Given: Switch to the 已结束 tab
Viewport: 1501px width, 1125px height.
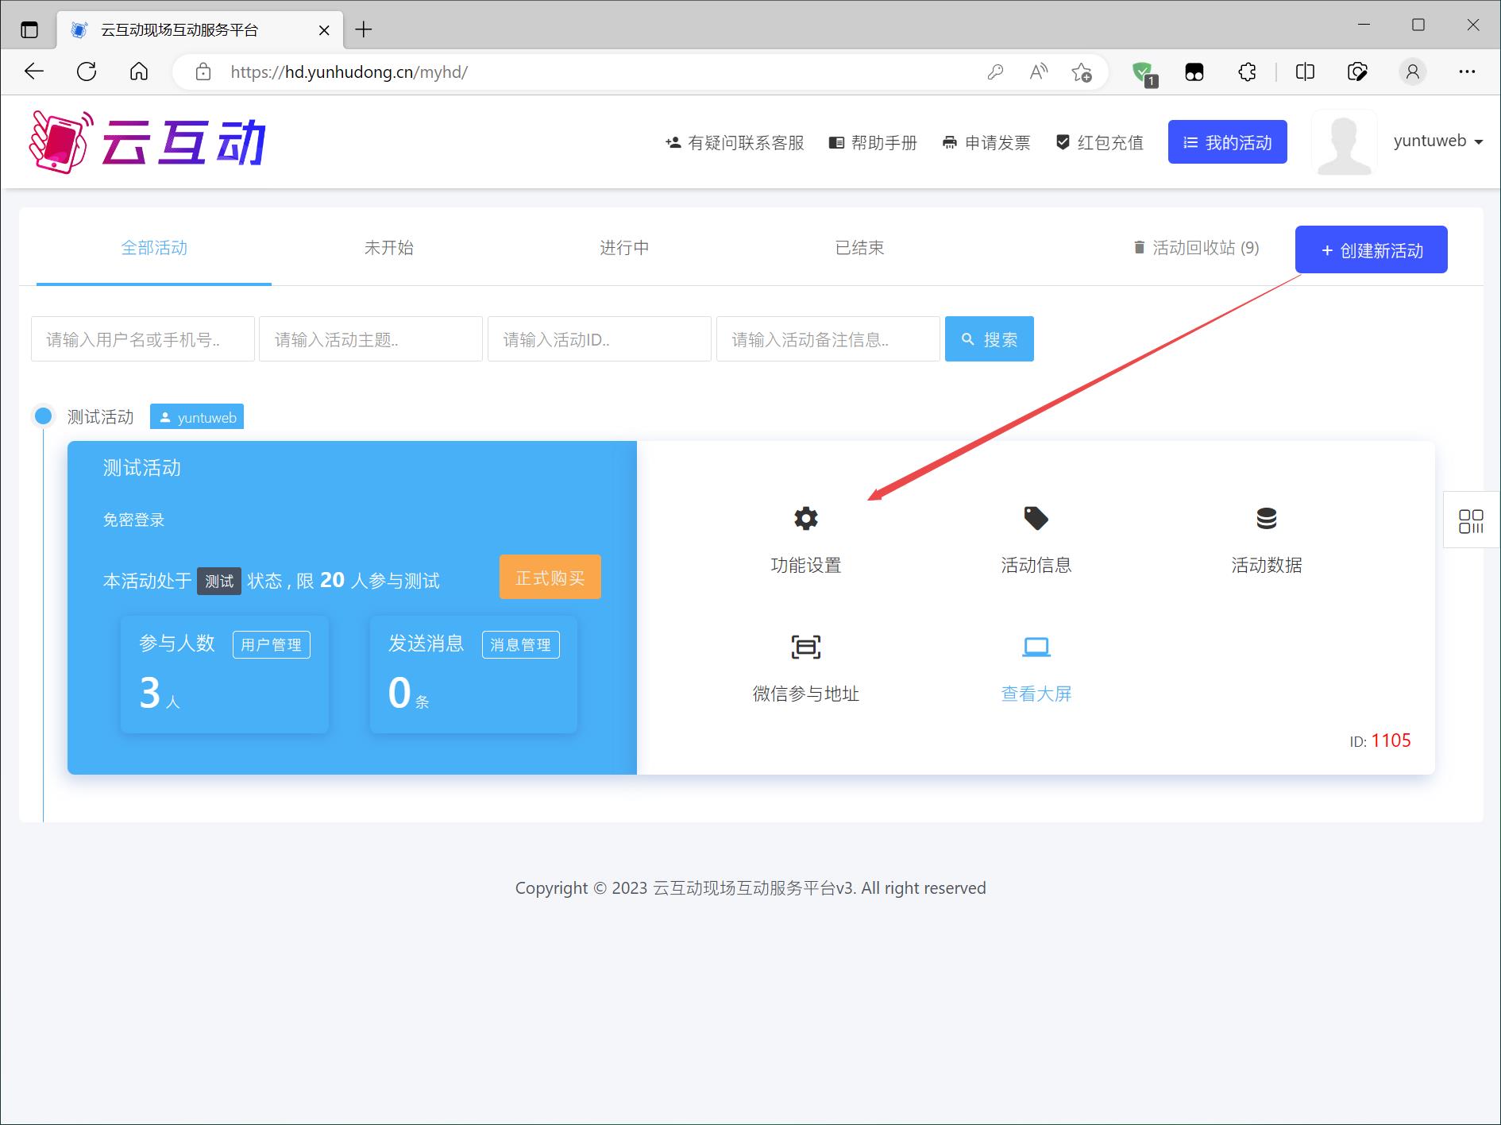Looking at the screenshot, I should click(x=859, y=248).
